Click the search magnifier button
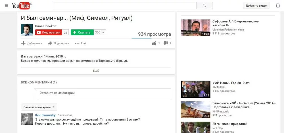The image size is (284, 133). pos(204,6)
